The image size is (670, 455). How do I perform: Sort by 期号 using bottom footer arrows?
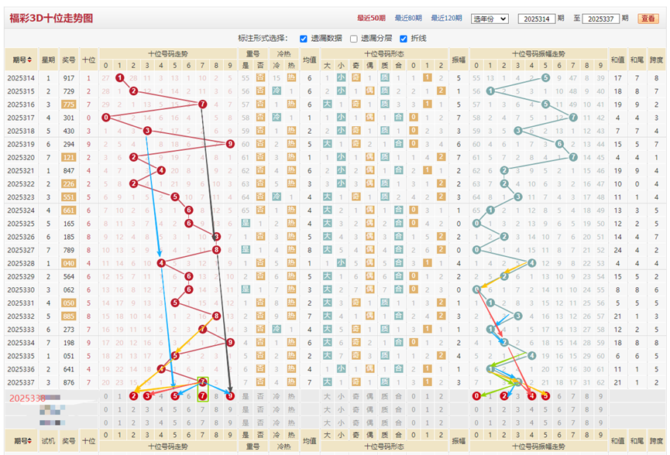pos(29,441)
